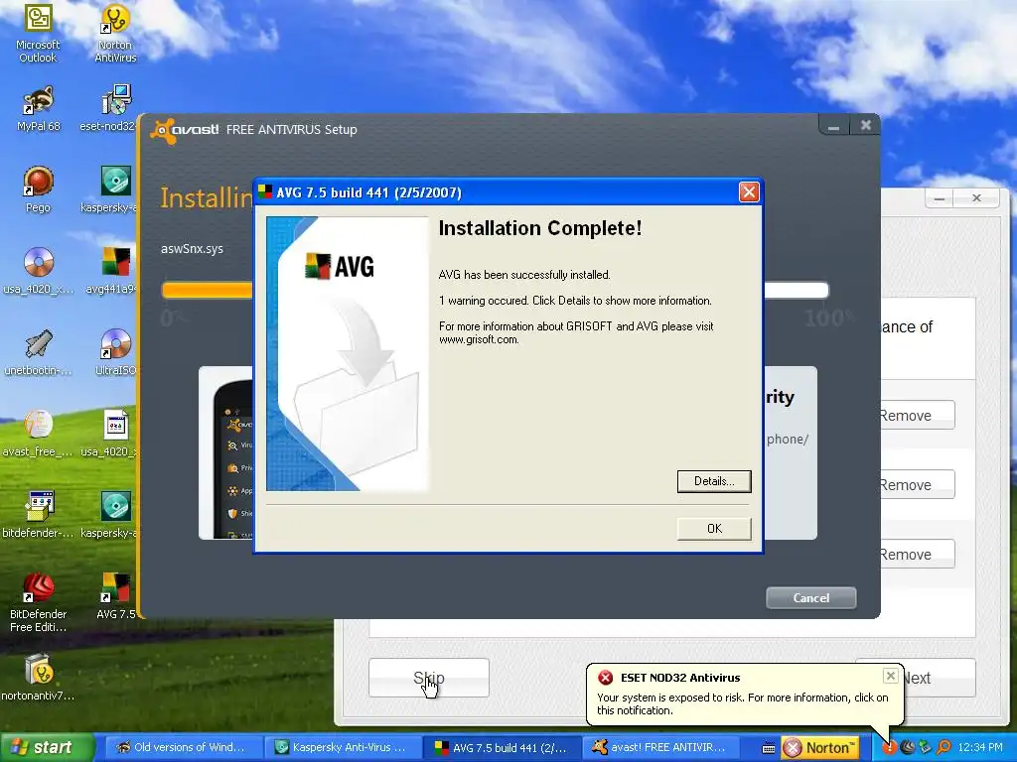1017x762 pixels.
Task: Open the Norton AntiVirus desktop shortcut
Action: pyautogui.click(x=115, y=33)
